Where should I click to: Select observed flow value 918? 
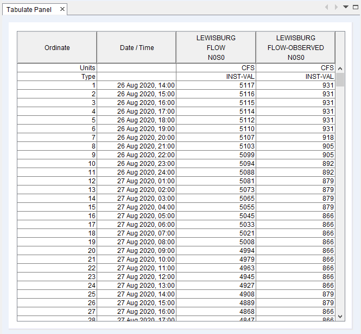coord(296,138)
